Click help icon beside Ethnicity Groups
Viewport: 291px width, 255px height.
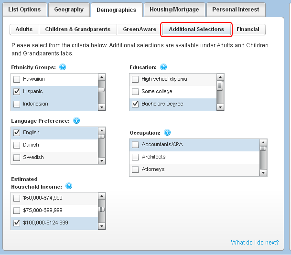point(63,67)
